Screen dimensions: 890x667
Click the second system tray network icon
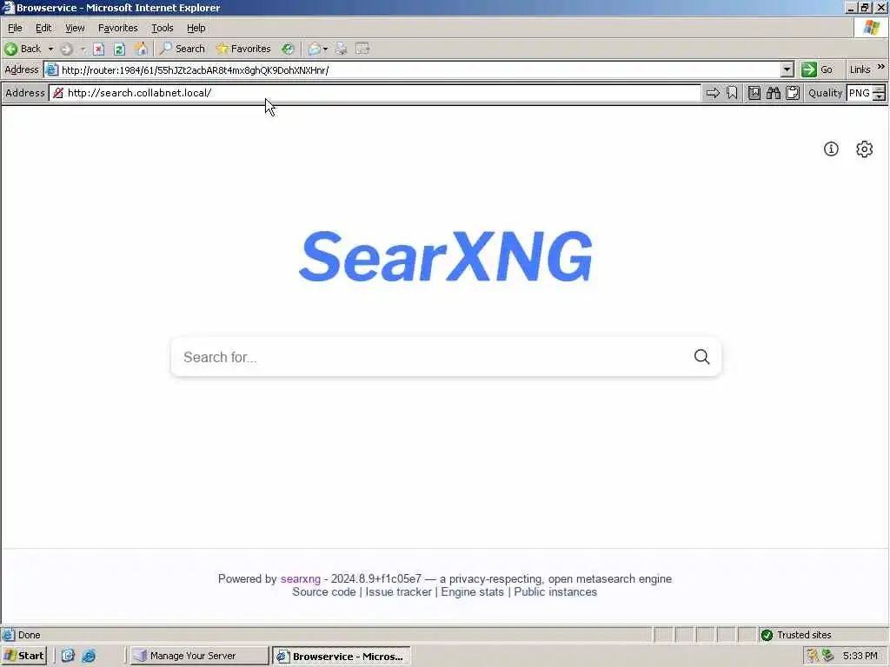(828, 656)
